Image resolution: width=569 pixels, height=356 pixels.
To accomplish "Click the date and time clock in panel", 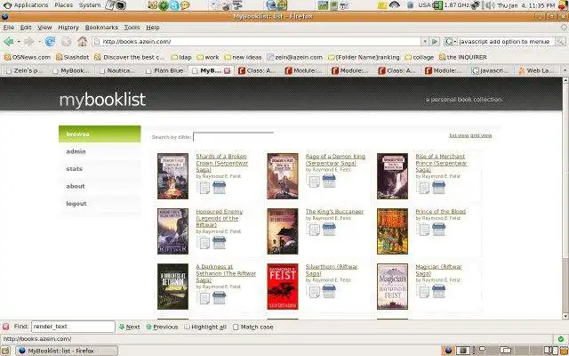I will [526, 5].
